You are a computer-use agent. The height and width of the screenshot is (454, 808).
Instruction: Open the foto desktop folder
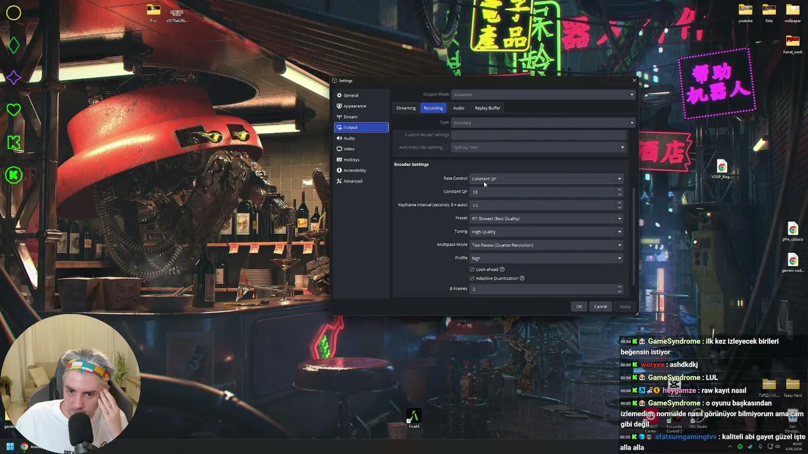[769, 13]
